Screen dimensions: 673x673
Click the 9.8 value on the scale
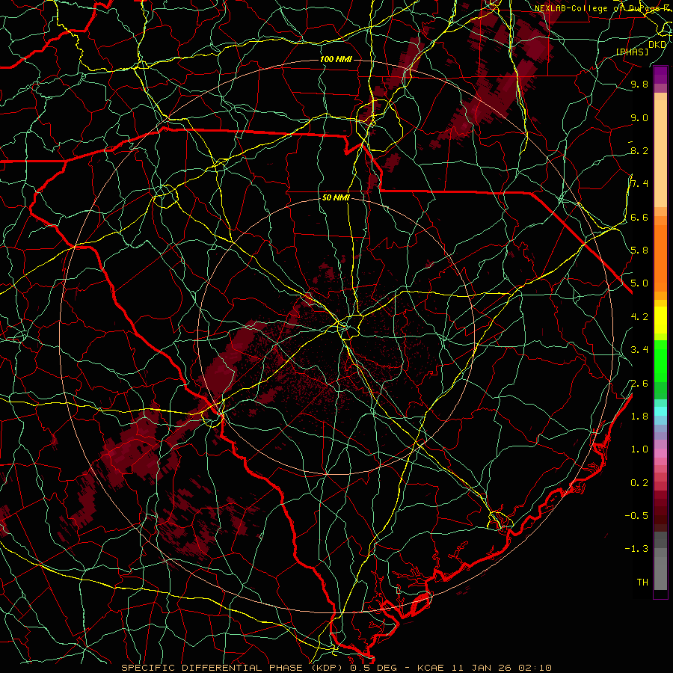pos(639,84)
